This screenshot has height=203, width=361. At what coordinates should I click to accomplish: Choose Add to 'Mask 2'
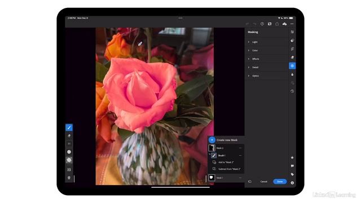point(226,162)
